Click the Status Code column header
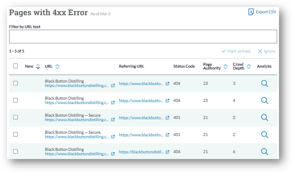The height and width of the screenshot is (173, 293). pyautogui.click(x=184, y=66)
